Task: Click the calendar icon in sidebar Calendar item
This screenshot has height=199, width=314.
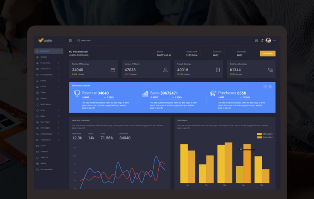Action: coord(37,152)
